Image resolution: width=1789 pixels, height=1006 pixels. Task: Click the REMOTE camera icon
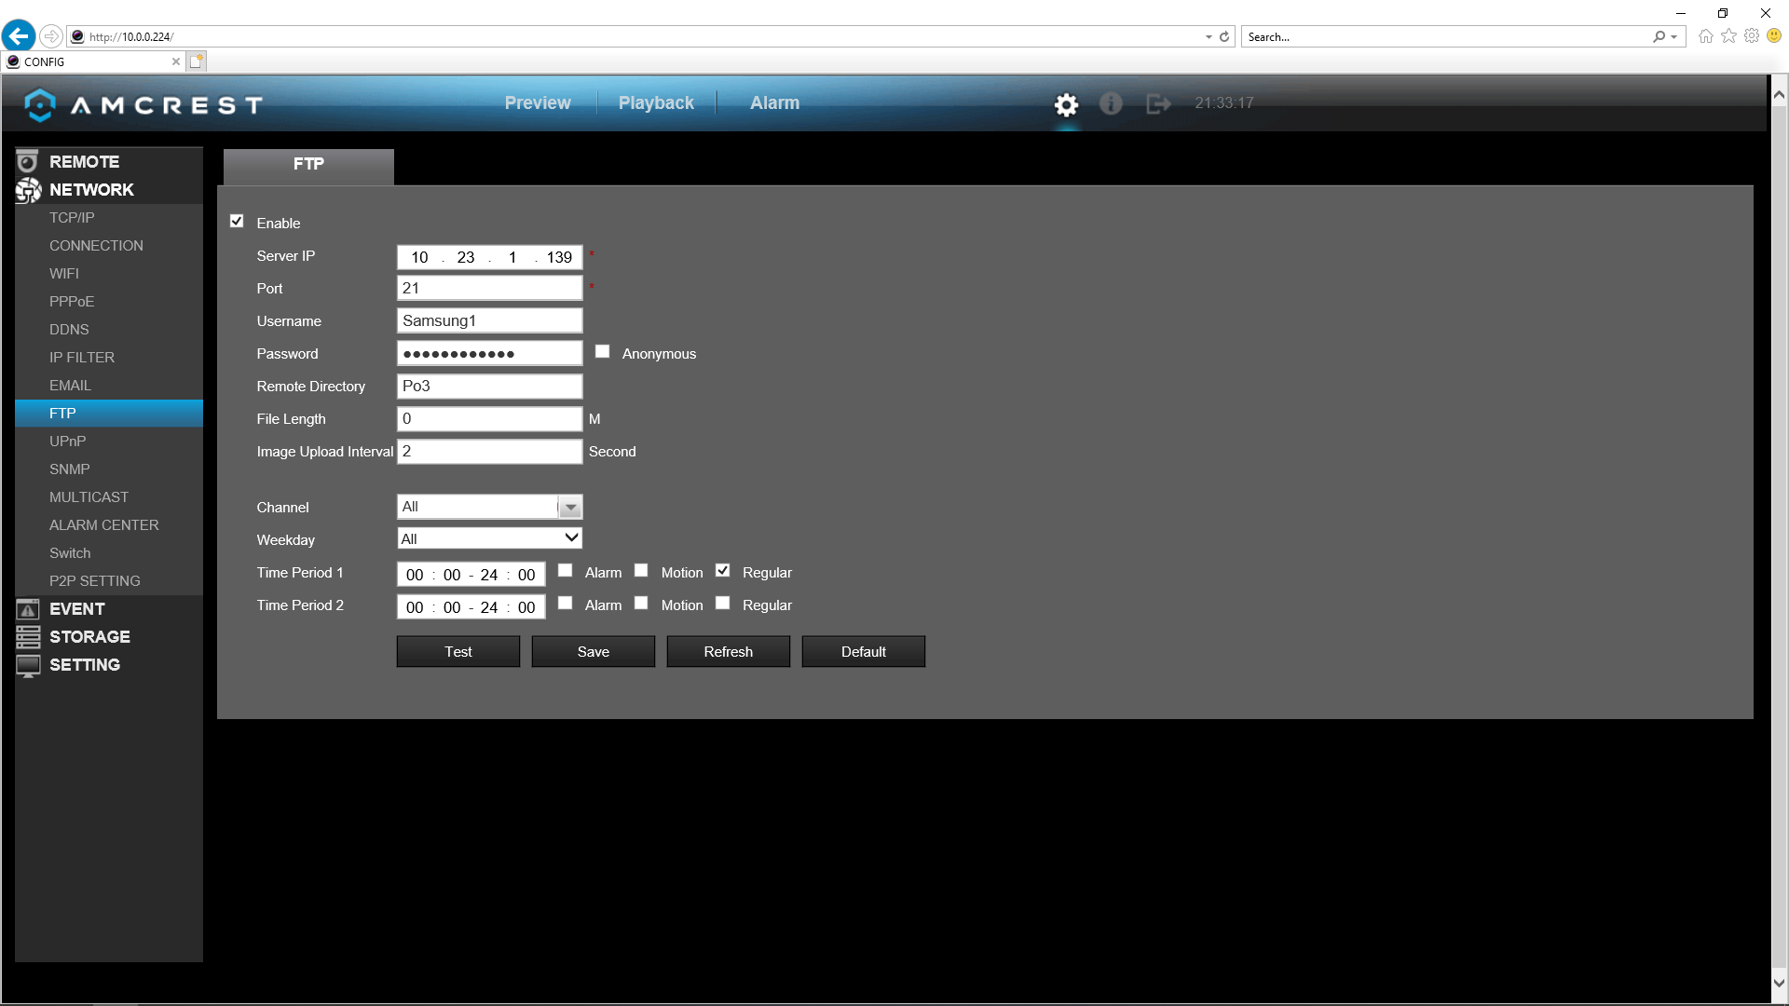pos(28,162)
